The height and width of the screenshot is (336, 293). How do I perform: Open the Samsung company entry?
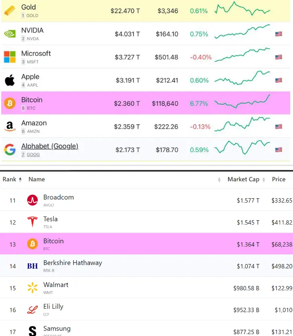[x=57, y=329]
